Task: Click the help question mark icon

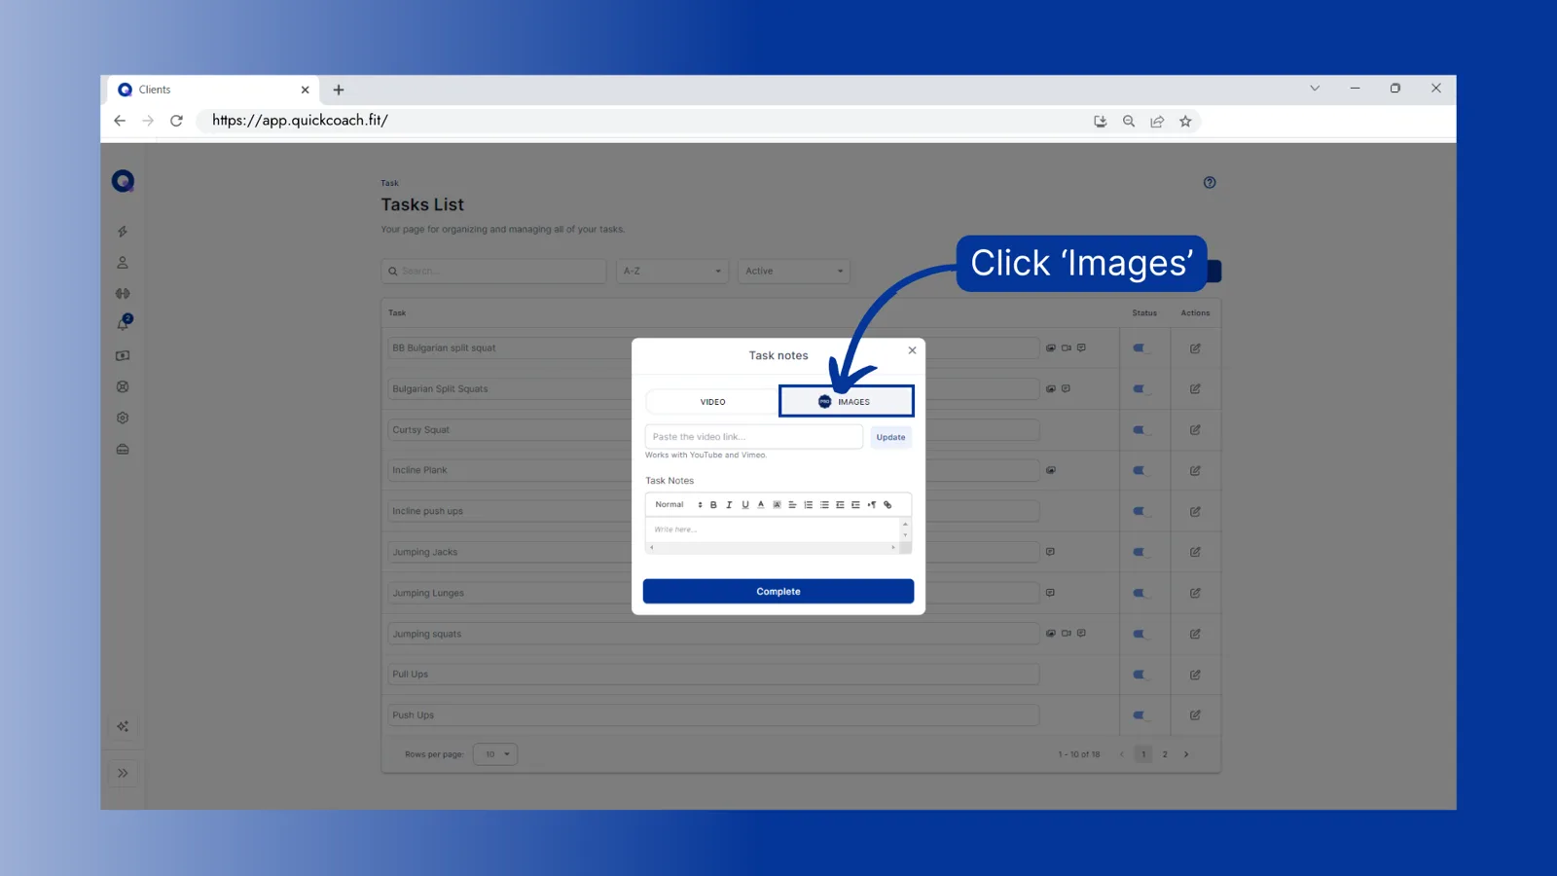Action: 1210,182
